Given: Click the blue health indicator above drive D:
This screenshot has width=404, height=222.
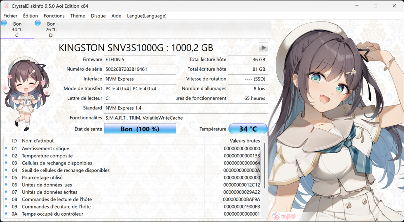Looking at the screenshot, I should (x=37, y=23).
